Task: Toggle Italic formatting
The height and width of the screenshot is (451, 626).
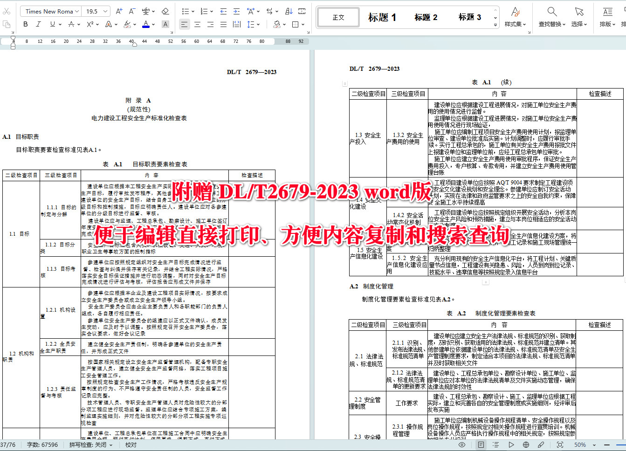Action: coord(38,24)
